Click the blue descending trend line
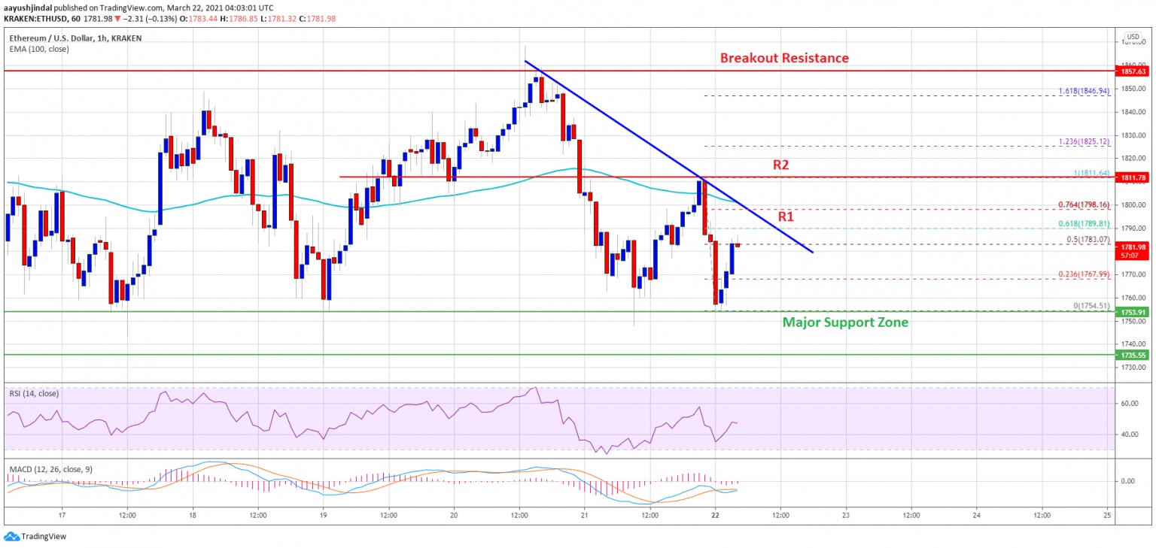 [668, 156]
